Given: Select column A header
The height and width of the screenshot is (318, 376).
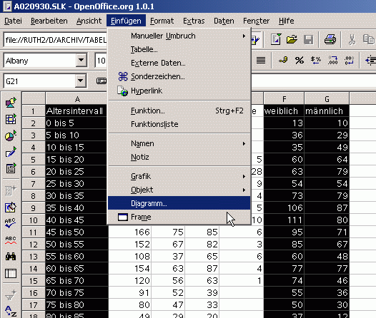Looking at the screenshot, I should point(76,98).
